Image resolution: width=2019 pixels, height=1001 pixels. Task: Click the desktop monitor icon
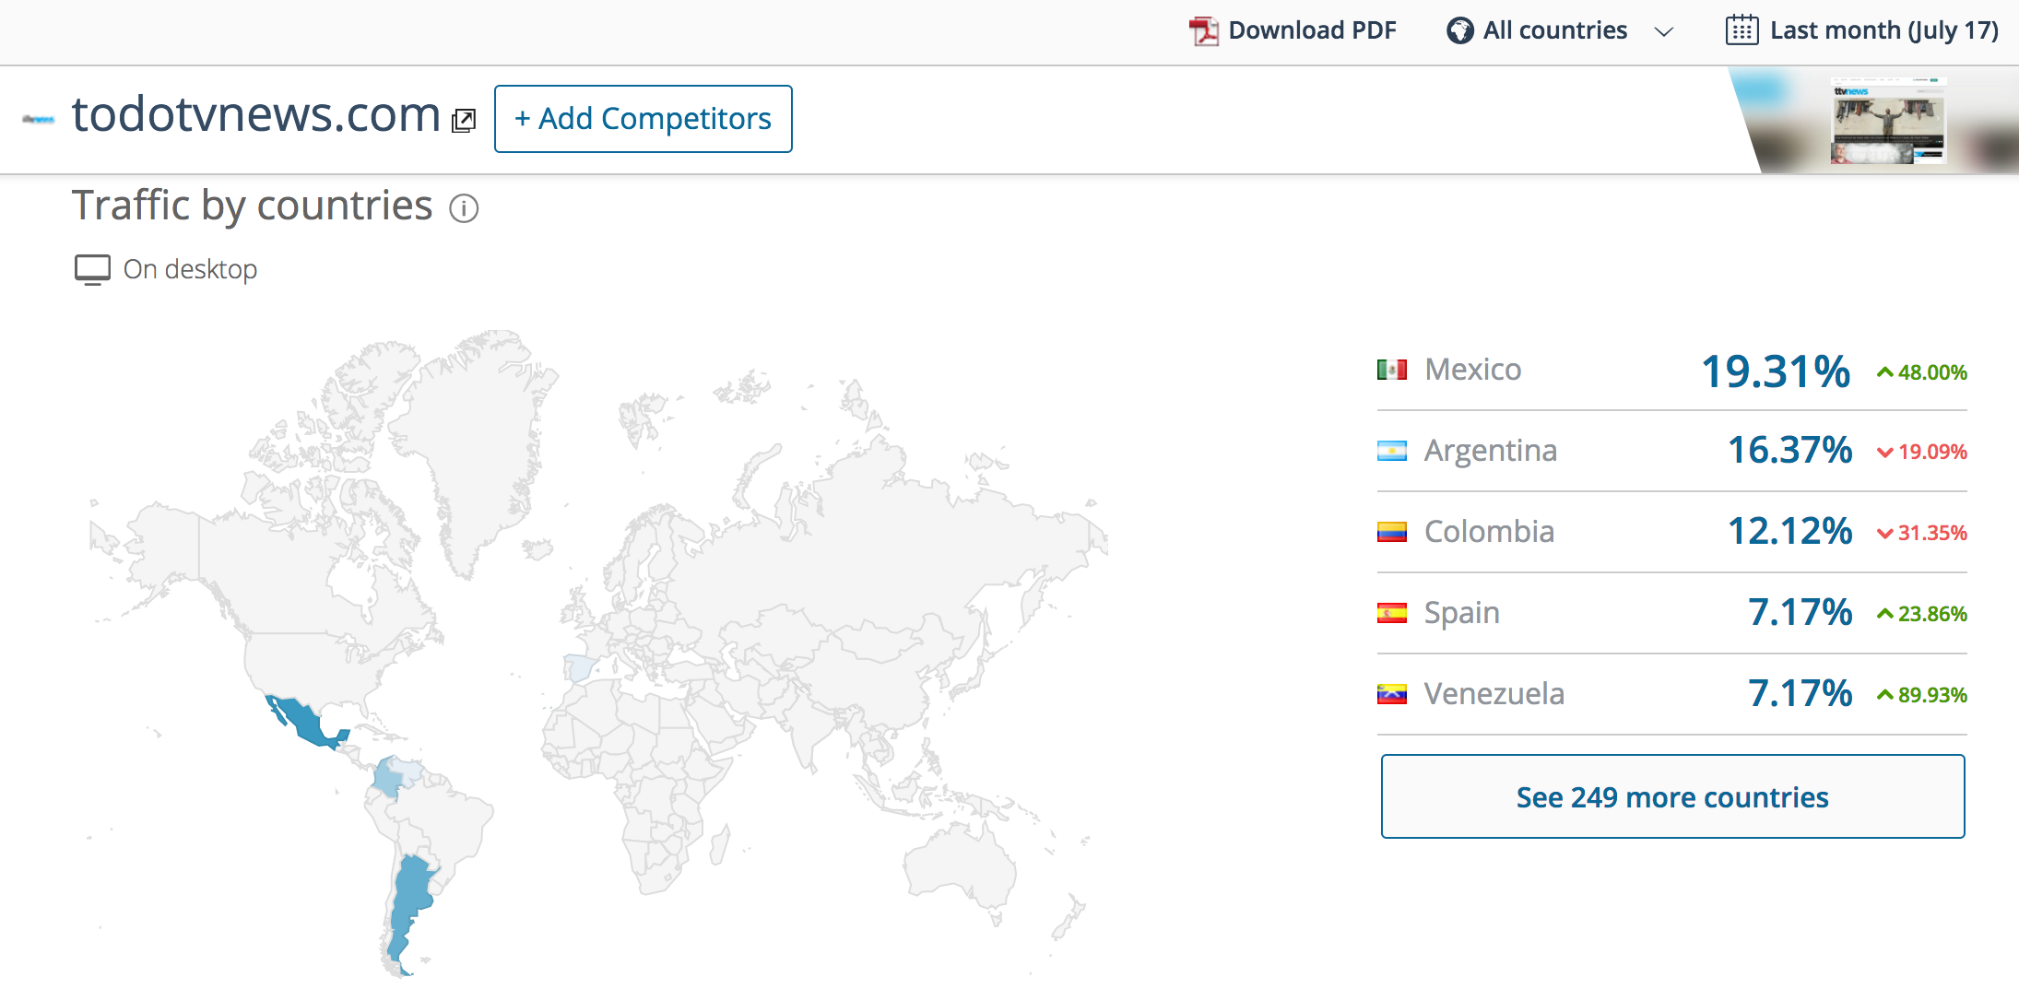92,269
